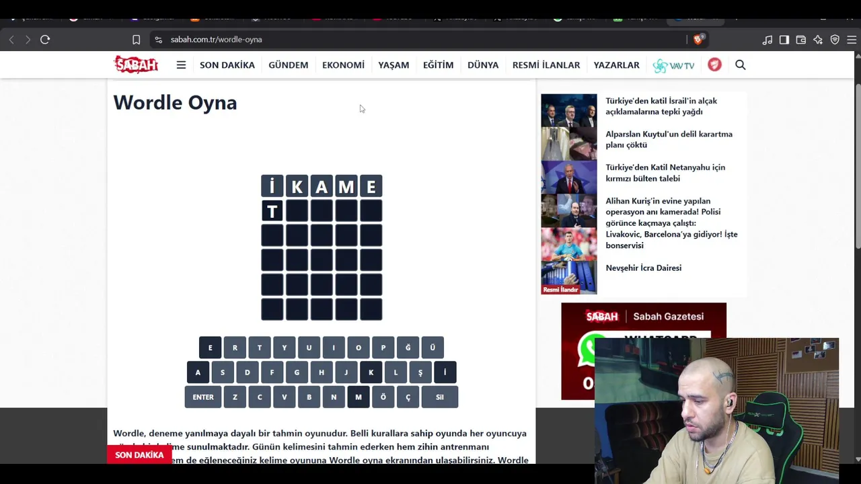Tap the O key on the Wordle keyboard
Screen dimensions: 861x484
359,348
